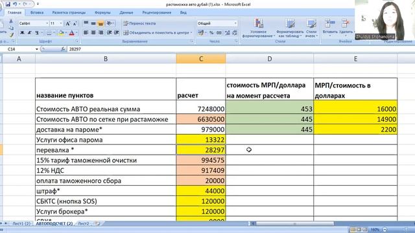Open the insert function (fx) dialog
This screenshot has height=233, width=415.
click(63, 49)
